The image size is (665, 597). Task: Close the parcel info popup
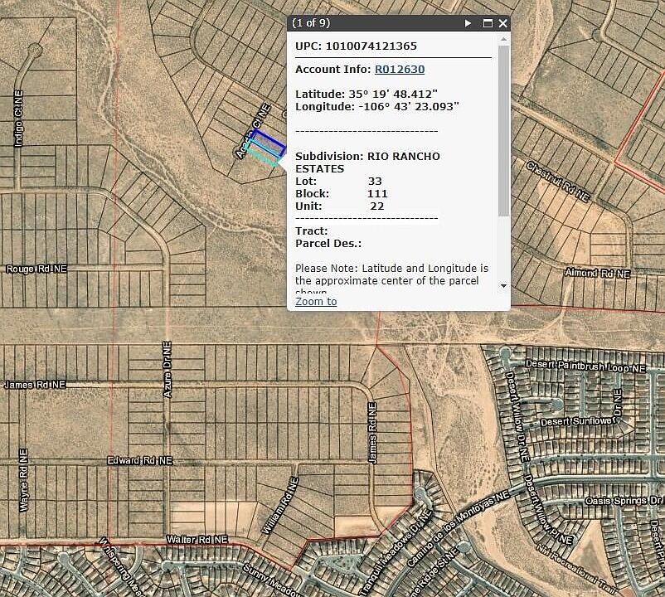(x=502, y=23)
